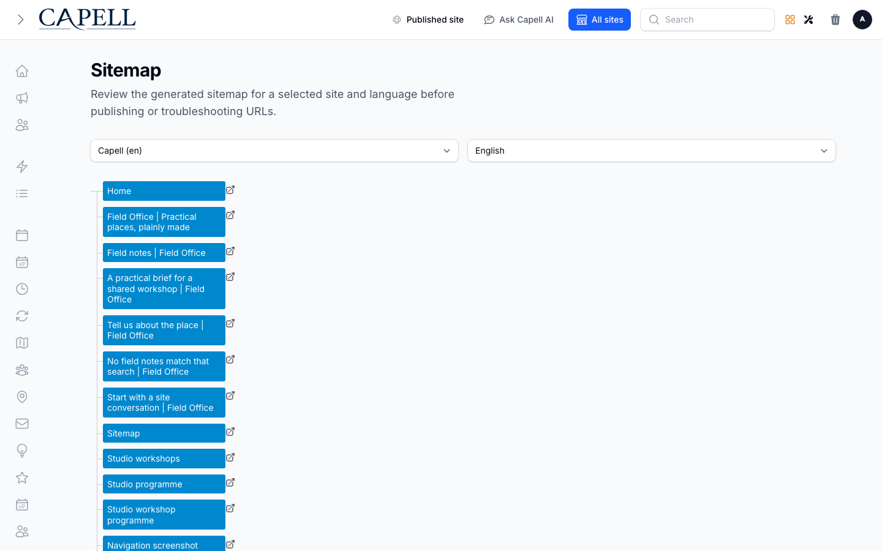Open the envelope mail sidebar icon
The width and height of the screenshot is (882, 551).
pyautogui.click(x=22, y=424)
